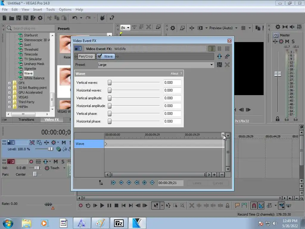
Task: Select Vignette in plug-in list
Action: tap(30, 69)
